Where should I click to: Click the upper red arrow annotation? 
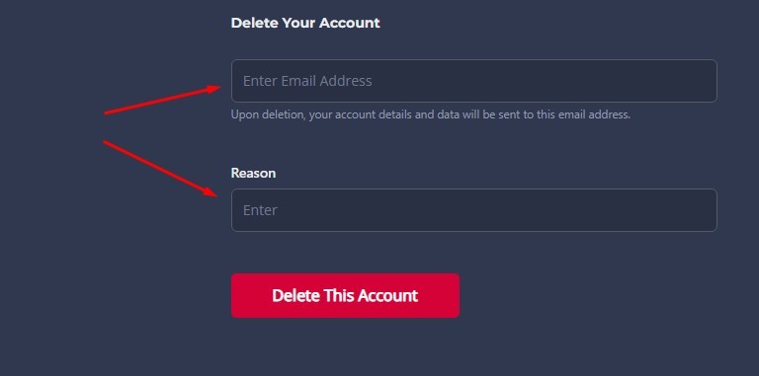pyautogui.click(x=162, y=100)
